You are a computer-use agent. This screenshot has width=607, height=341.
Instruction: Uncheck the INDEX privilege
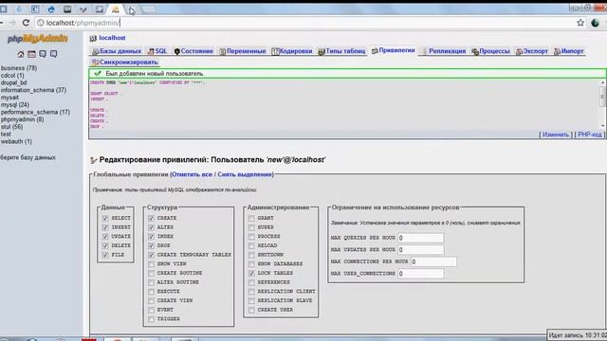coord(152,237)
